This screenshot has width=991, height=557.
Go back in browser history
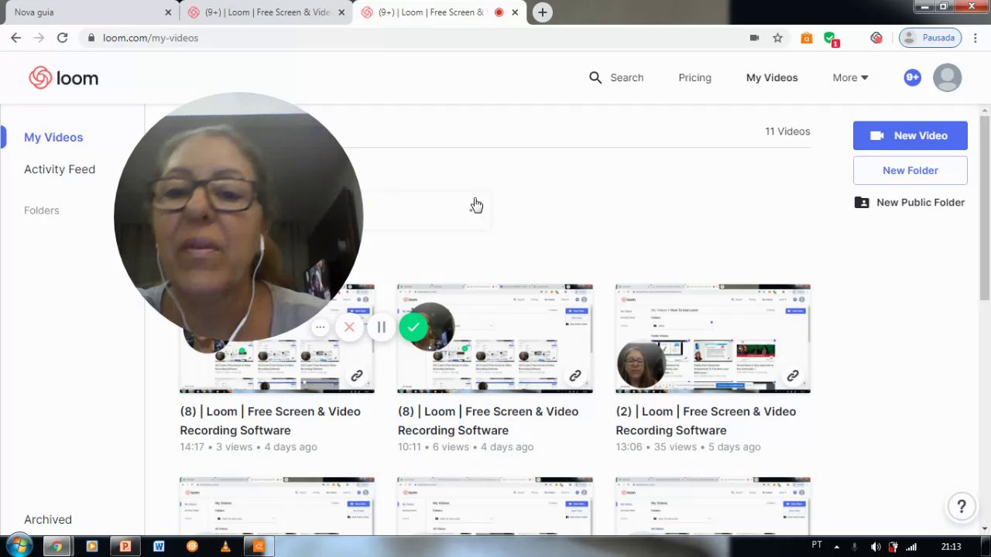pos(15,37)
